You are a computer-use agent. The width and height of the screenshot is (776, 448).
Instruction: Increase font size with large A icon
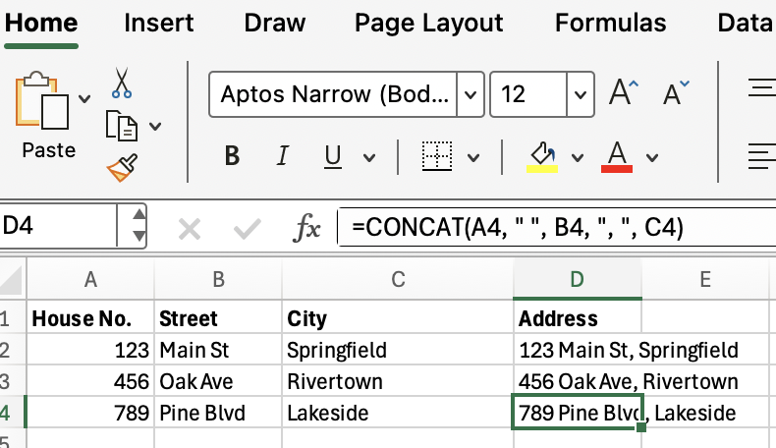pyautogui.click(x=624, y=92)
